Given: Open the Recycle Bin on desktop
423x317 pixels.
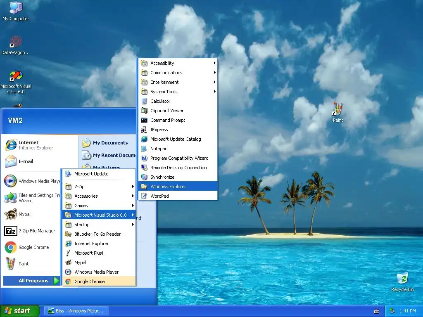Looking at the screenshot, I should pos(402,282).
